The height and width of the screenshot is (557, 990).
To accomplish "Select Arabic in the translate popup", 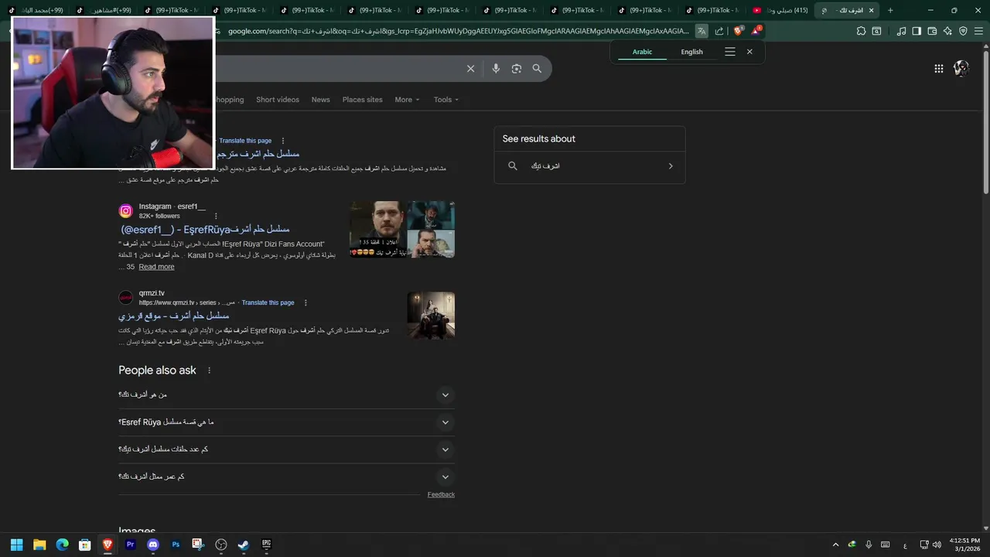I will (642, 52).
